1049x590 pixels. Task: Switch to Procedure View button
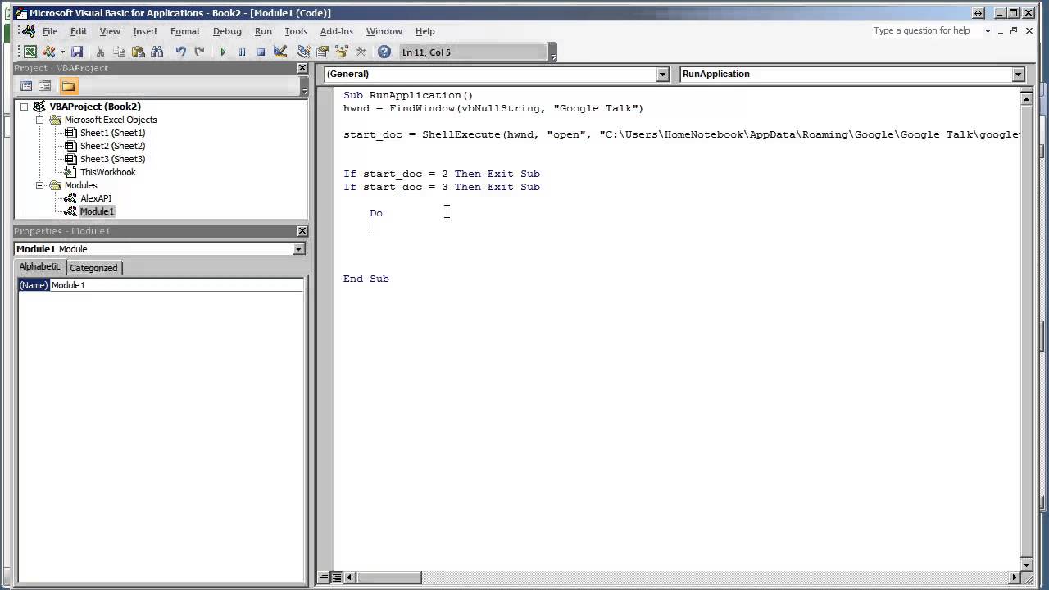325,577
